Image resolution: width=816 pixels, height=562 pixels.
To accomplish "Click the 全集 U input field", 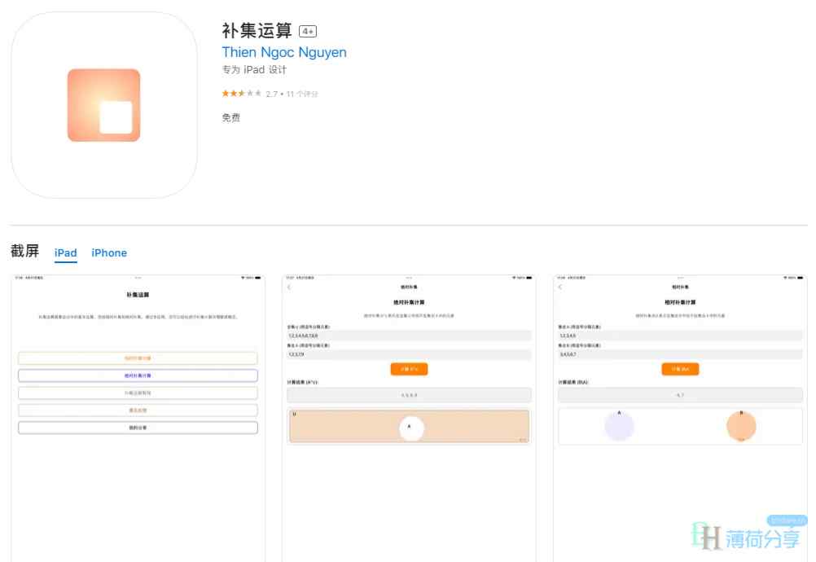I will click(x=409, y=335).
